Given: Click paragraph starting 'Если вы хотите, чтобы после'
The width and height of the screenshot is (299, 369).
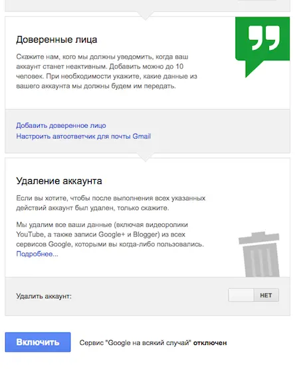Looking at the screenshot, I should pos(111,203).
